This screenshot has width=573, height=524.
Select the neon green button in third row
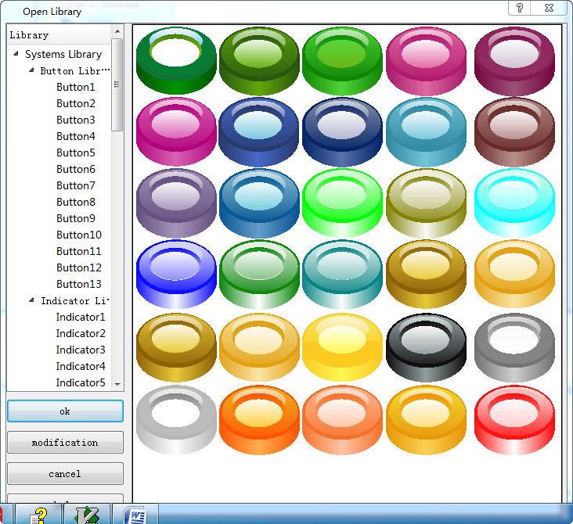tap(342, 203)
